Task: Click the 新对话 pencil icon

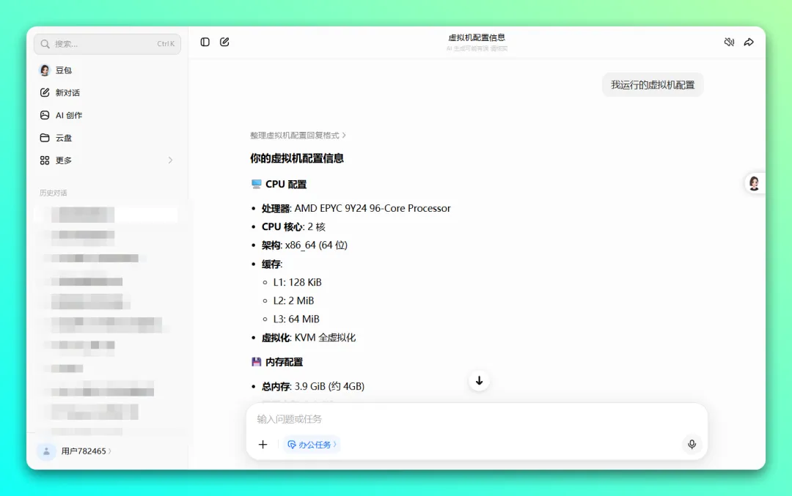Action: (x=45, y=92)
